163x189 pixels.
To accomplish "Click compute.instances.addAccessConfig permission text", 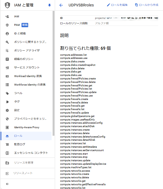I will coord(81,123).
